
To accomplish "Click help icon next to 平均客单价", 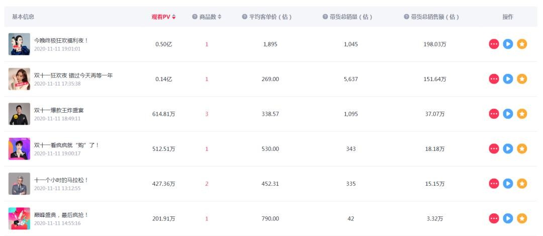I will pyautogui.click(x=244, y=17).
